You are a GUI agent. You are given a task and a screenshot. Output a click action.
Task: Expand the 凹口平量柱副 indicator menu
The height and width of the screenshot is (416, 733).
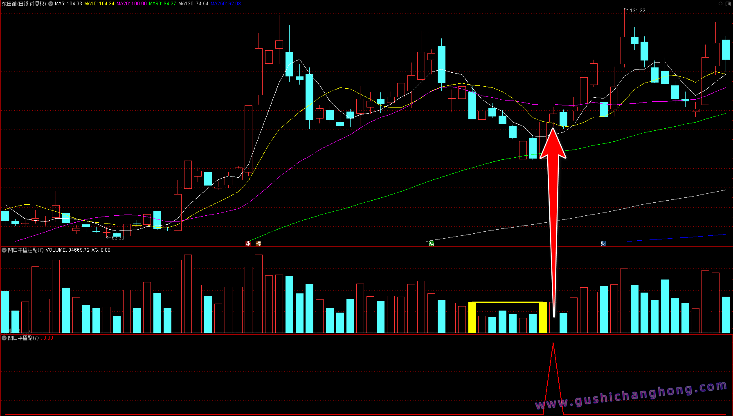tap(4, 250)
